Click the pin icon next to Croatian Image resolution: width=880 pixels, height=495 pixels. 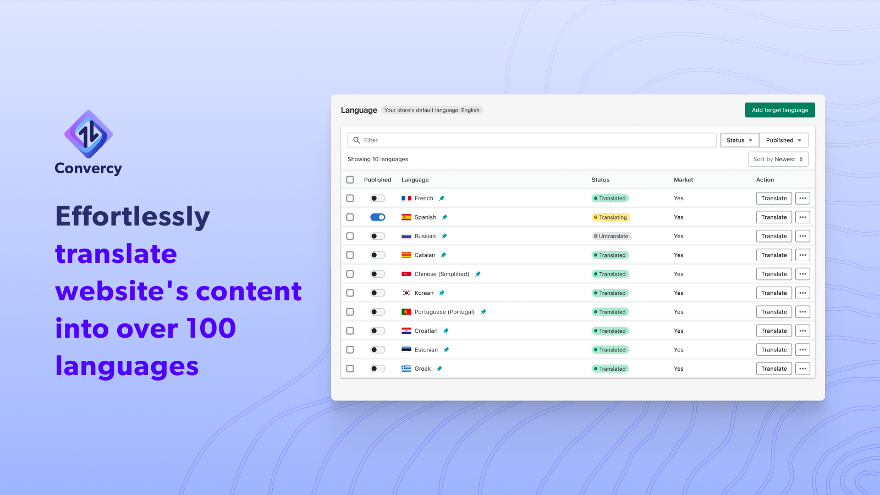[x=446, y=331]
